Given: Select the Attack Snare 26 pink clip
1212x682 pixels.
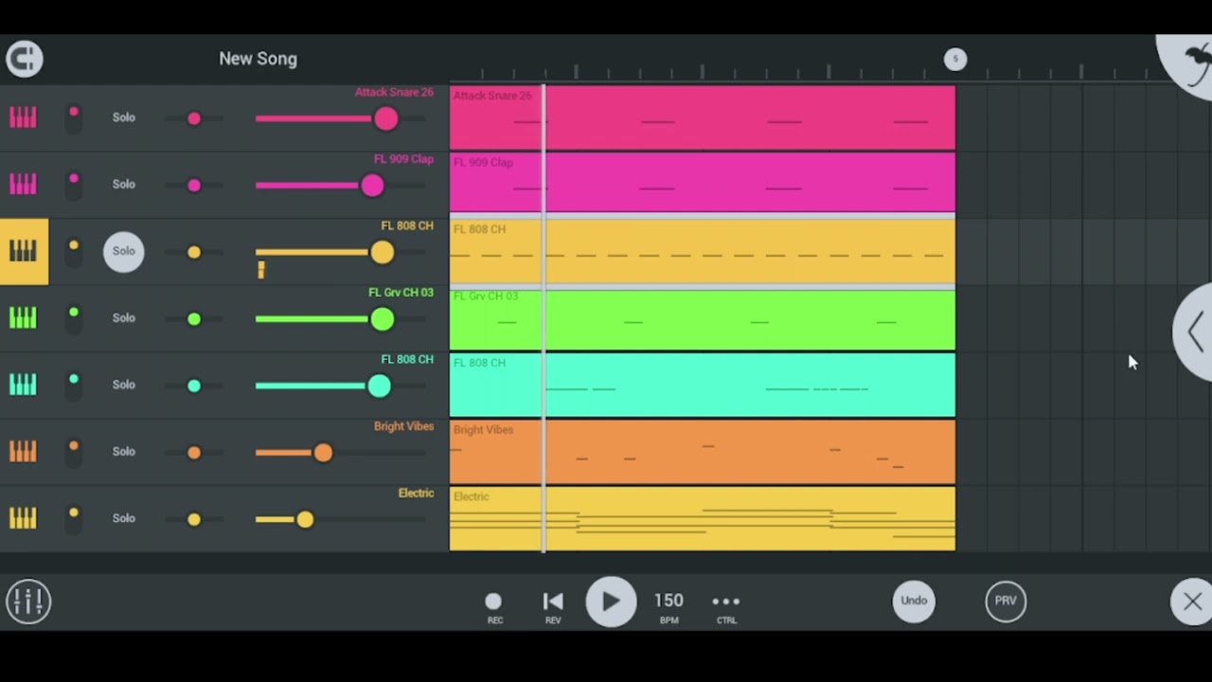Looking at the screenshot, I should click(703, 117).
